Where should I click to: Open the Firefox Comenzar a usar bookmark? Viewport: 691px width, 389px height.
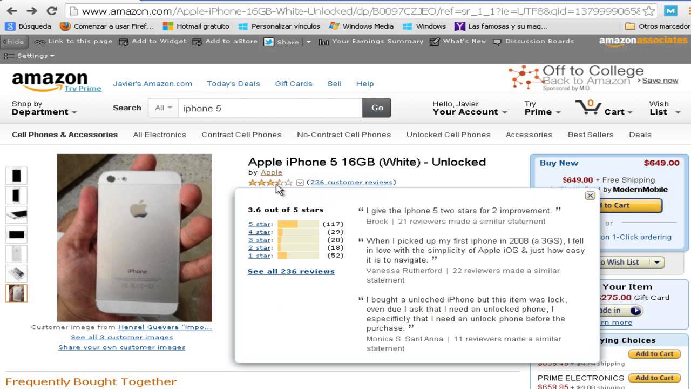tap(106, 26)
